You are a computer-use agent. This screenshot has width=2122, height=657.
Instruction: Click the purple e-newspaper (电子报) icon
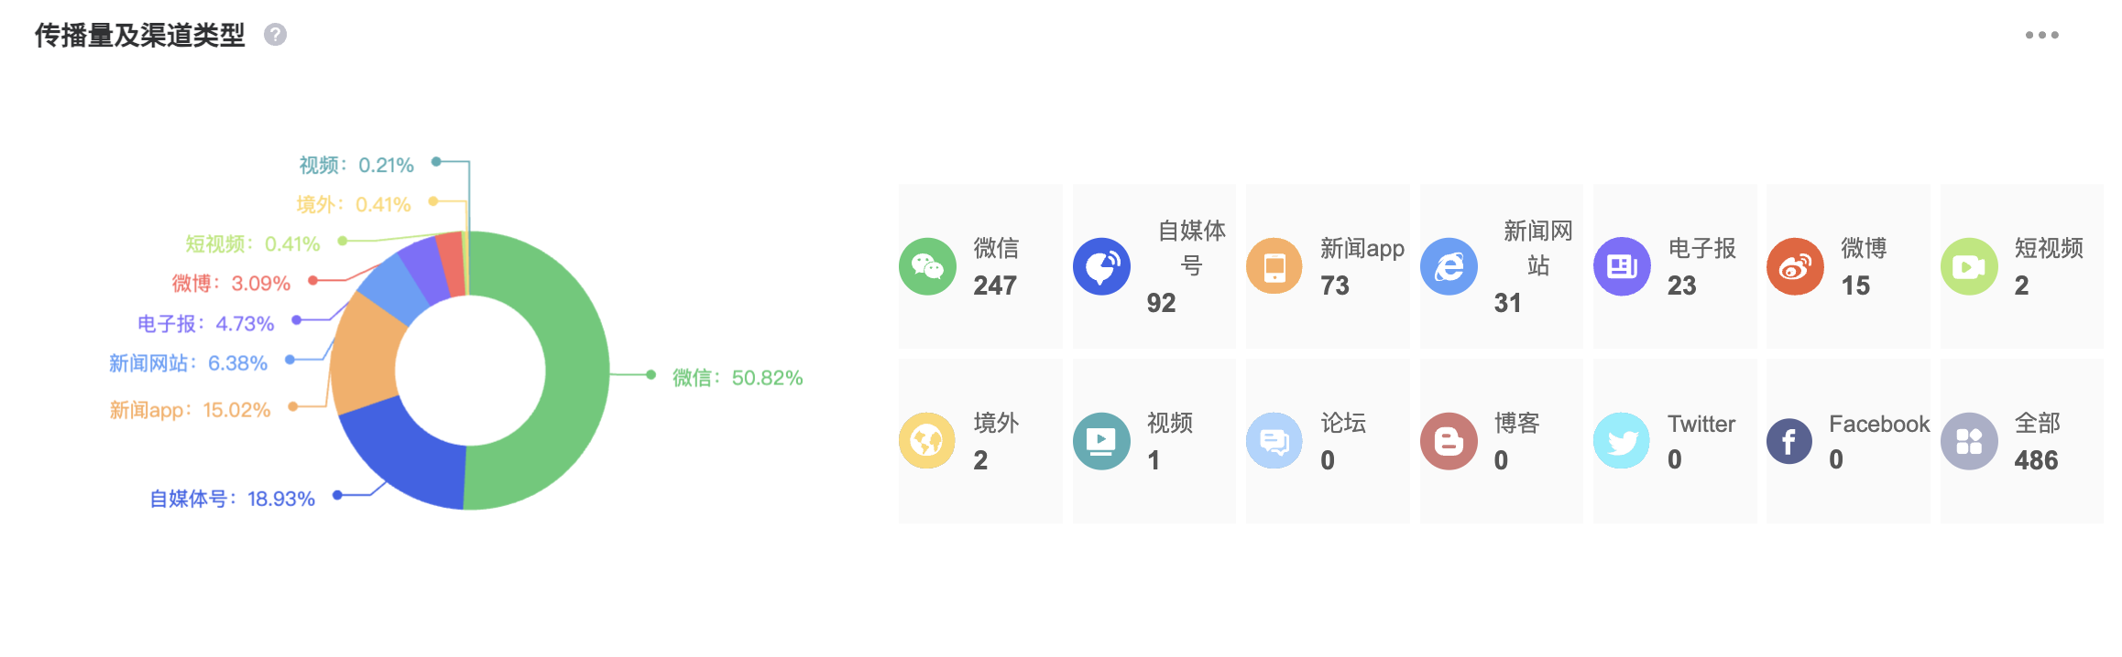click(x=1622, y=266)
